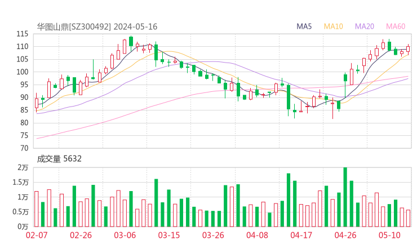This screenshot has width=417, height=248.
Task: Click the 05-10 date label
Action: 389,235
